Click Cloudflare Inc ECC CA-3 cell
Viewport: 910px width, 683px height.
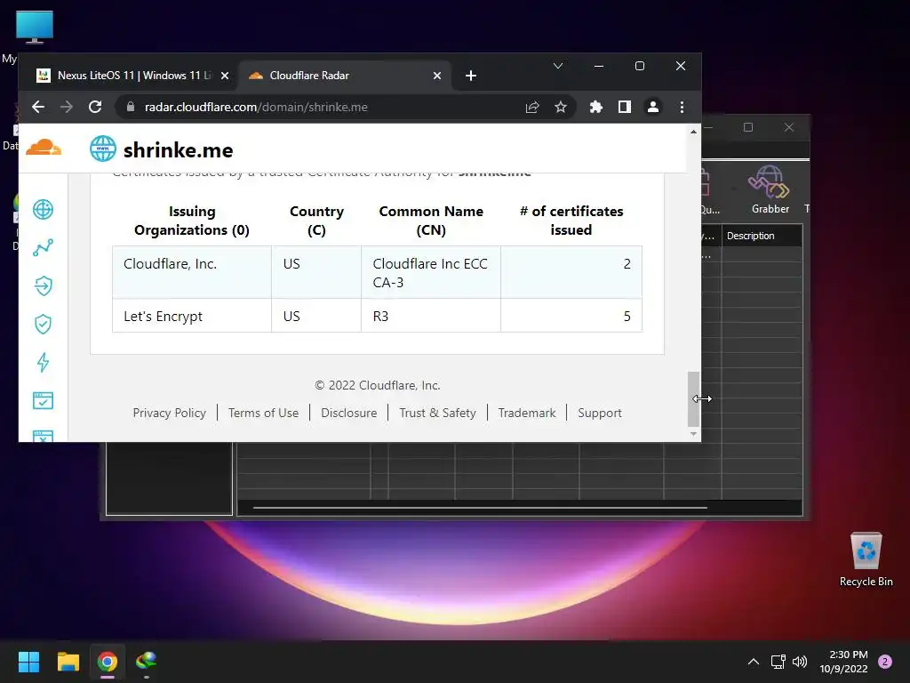pyautogui.click(x=431, y=272)
